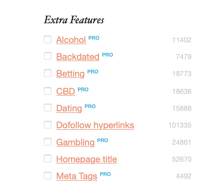Viewport: 205px width, 189px height.
Task: Check the Meta Tags checkbox
Action: click(48, 176)
